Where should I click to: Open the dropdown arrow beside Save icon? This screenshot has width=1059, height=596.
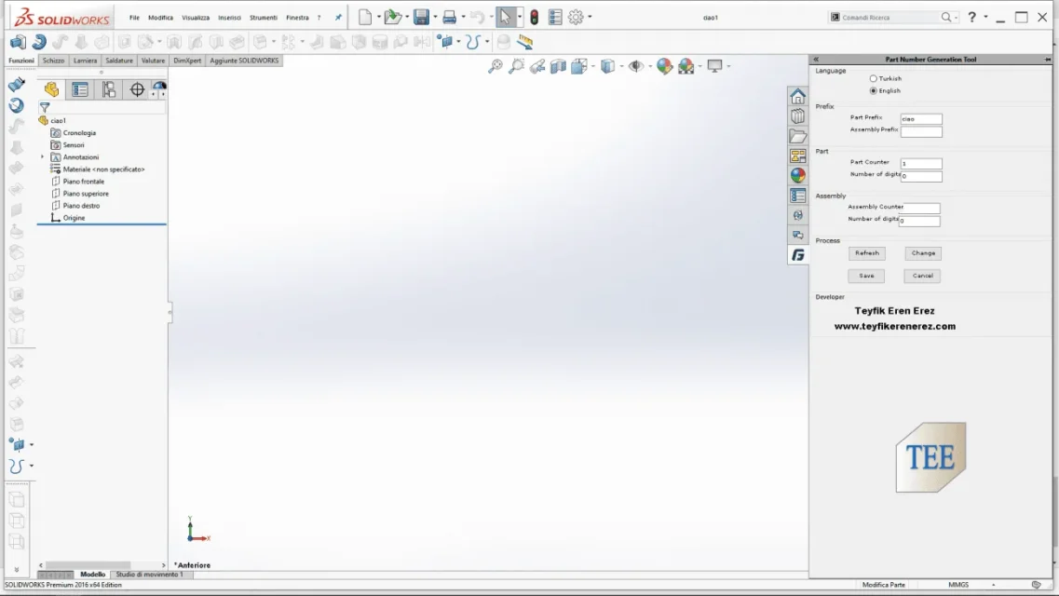tap(435, 18)
